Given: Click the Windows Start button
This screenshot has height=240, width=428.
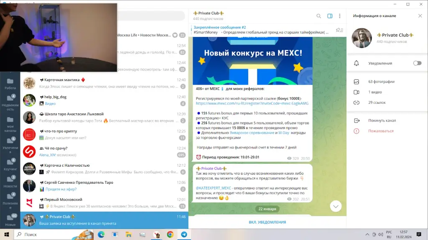Looking at the screenshot, I should (x=7, y=234).
